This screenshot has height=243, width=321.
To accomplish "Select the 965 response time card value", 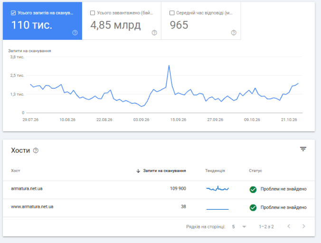I will coord(179,25).
